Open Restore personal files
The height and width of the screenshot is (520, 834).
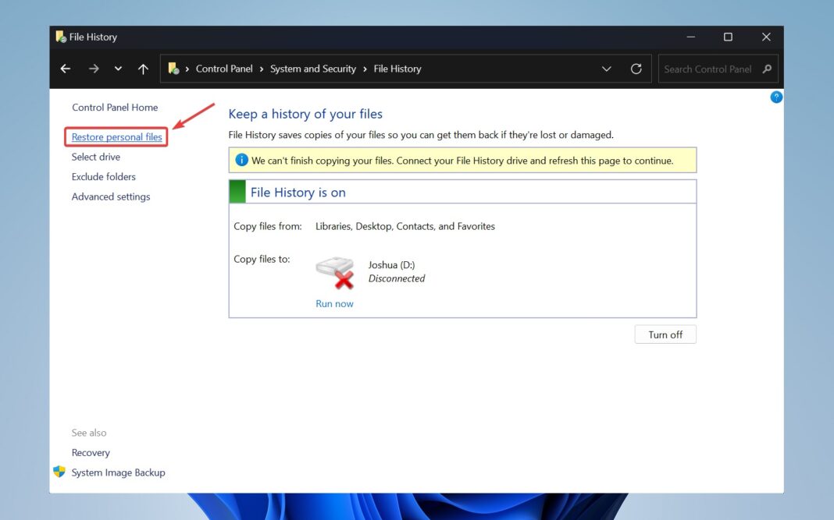116,136
